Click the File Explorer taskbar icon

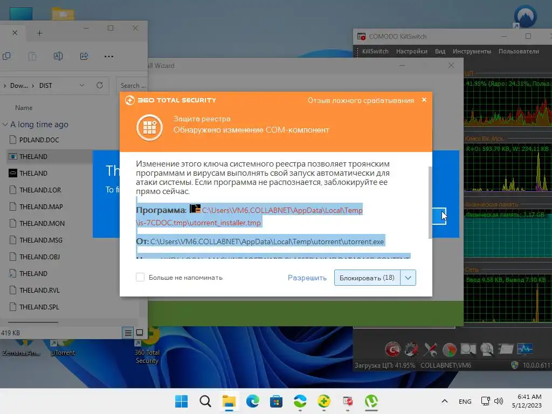(x=229, y=401)
